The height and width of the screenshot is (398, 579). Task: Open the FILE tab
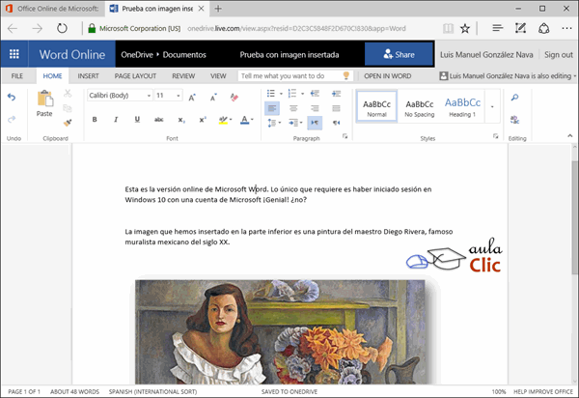(17, 76)
